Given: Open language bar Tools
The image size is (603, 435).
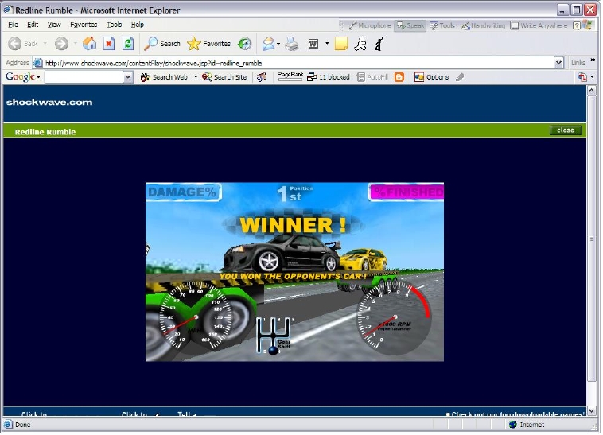Looking at the screenshot, I should click(442, 25).
